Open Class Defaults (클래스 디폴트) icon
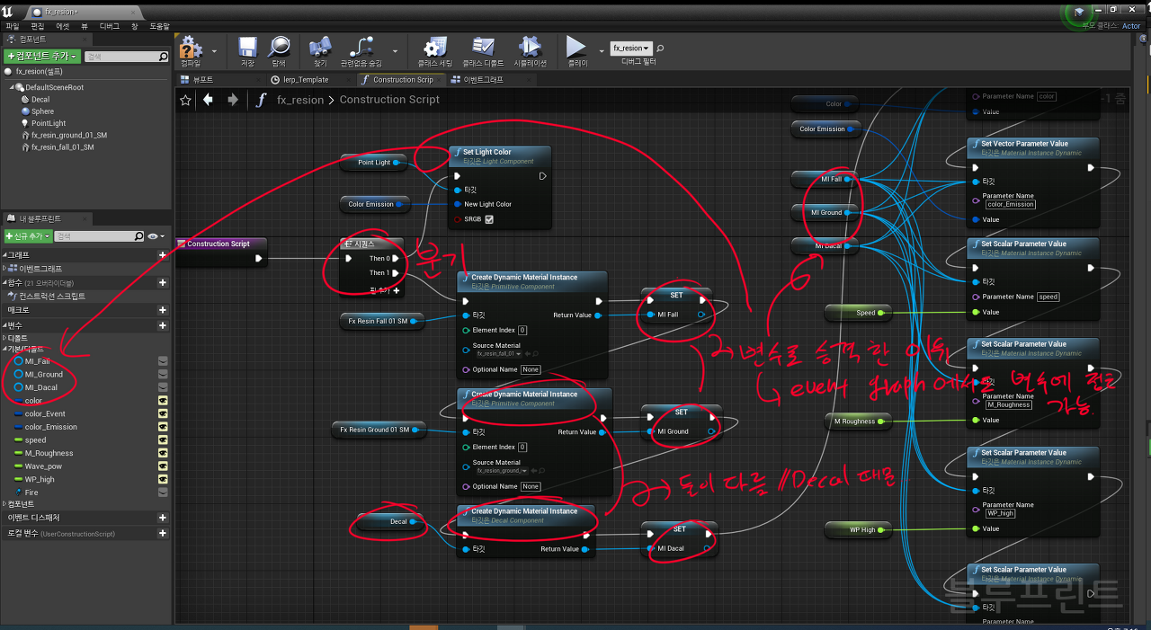The height and width of the screenshot is (630, 1151). click(x=484, y=47)
